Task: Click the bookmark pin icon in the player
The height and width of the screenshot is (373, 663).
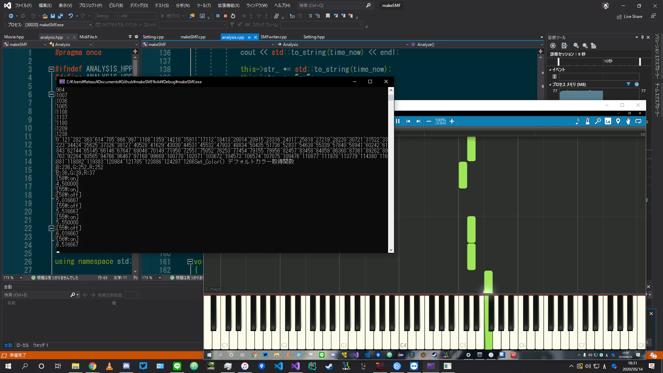Action: 618,121
